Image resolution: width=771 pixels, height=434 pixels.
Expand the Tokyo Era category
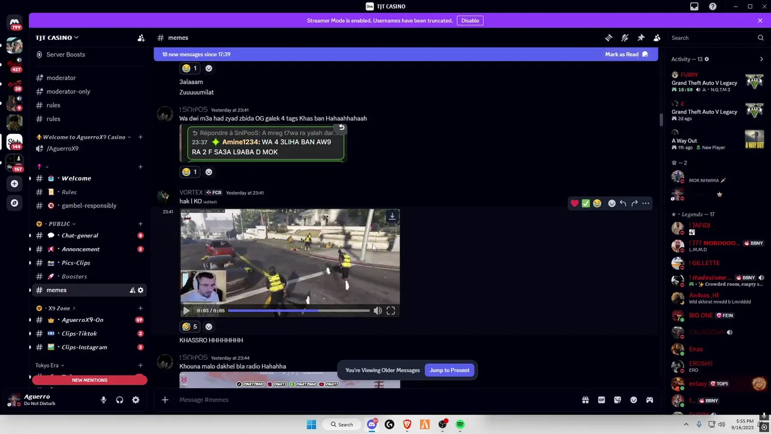pyautogui.click(x=49, y=365)
